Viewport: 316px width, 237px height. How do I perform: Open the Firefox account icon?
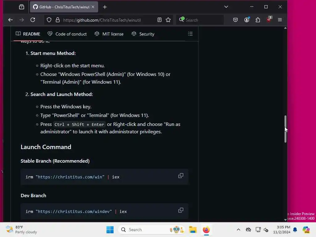tap(247, 20)
